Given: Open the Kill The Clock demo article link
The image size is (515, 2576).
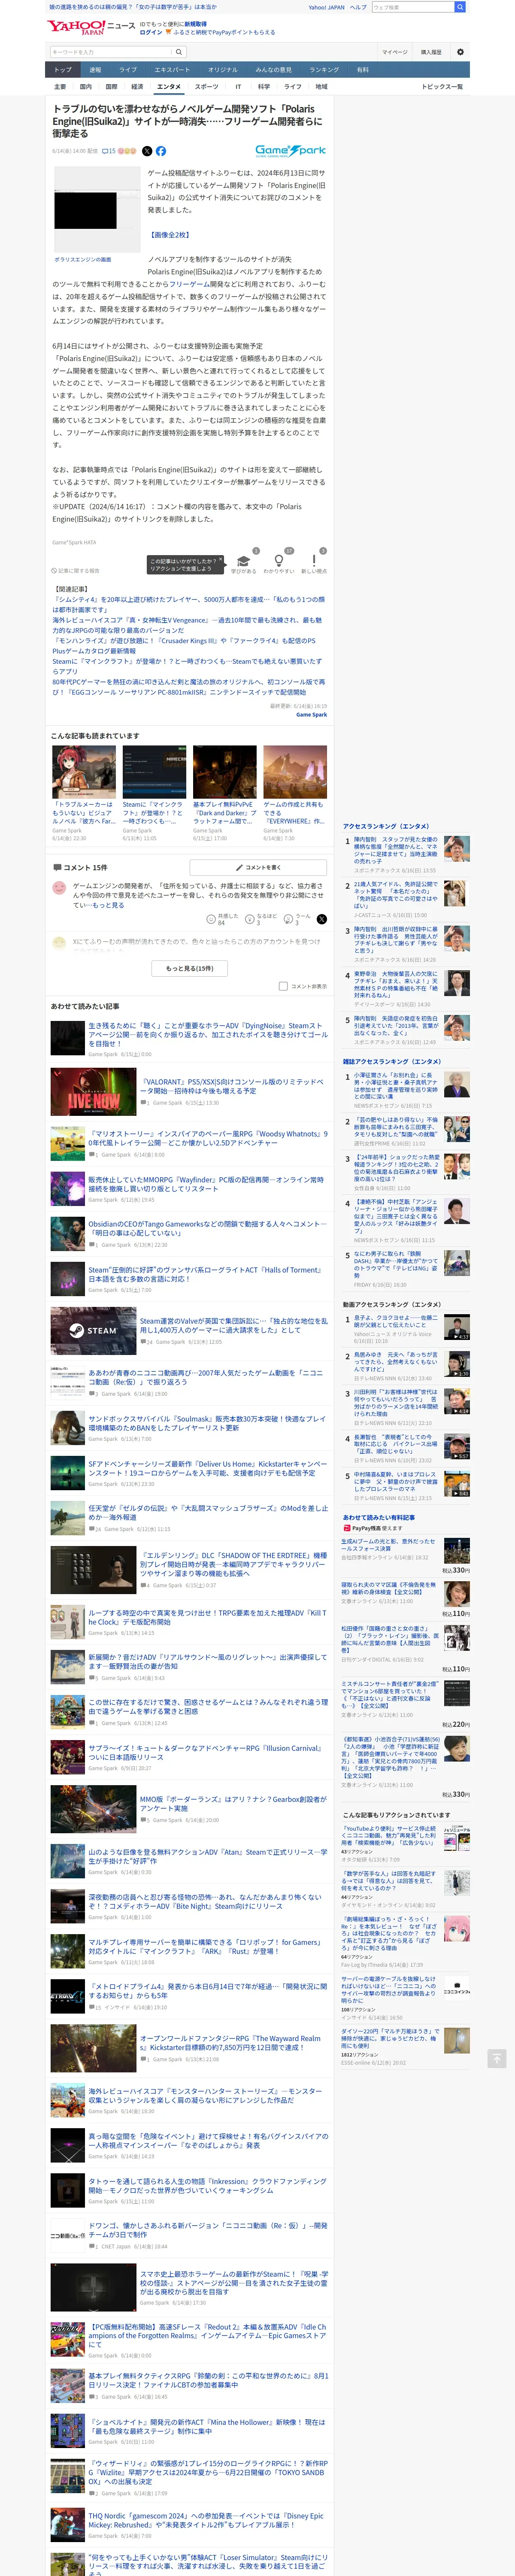Looking at the screenshot, I should point(207,1617).
